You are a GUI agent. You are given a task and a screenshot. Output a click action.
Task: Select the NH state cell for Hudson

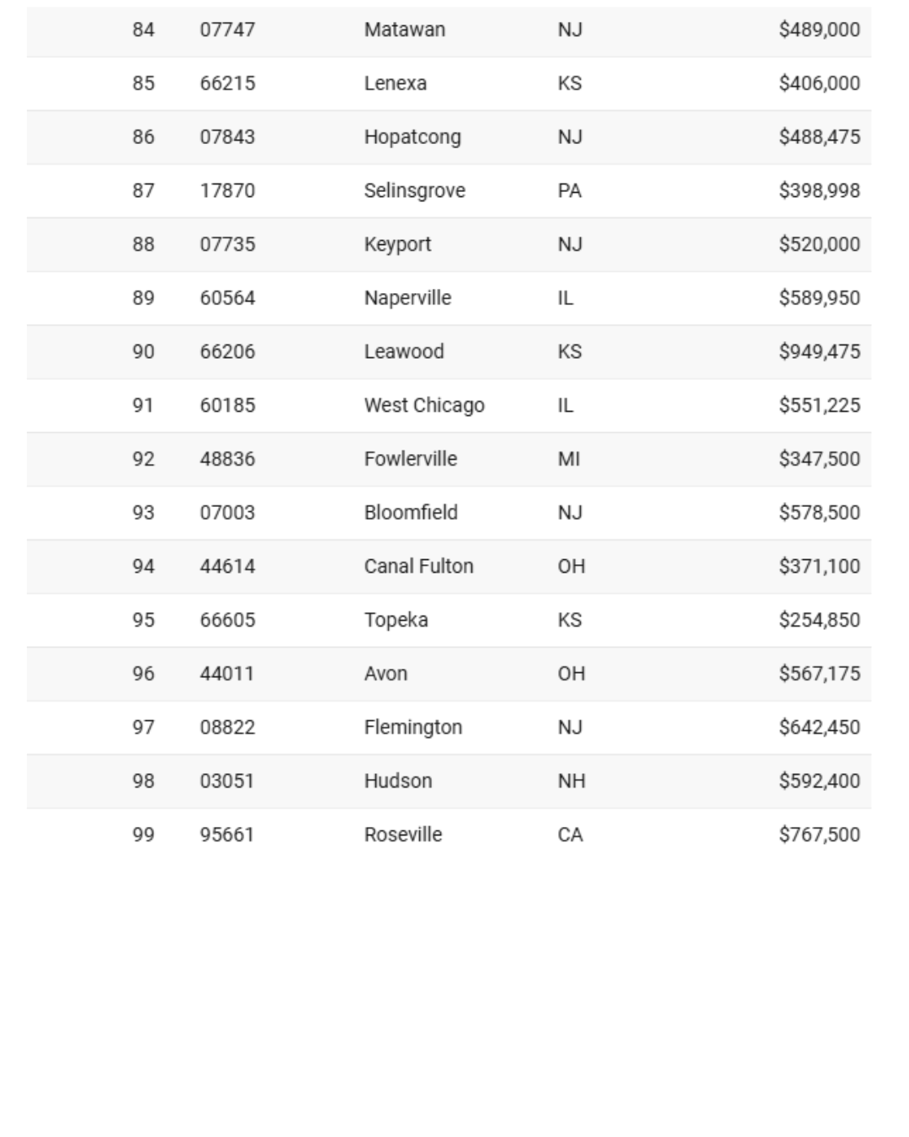[x=571, y=782]
